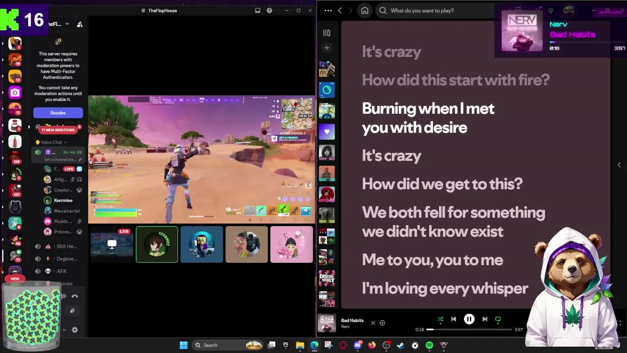Image resolution: width=627 pixels, height=353 pixels.
Task: Join the AFK voice channel
Action: 57,271
